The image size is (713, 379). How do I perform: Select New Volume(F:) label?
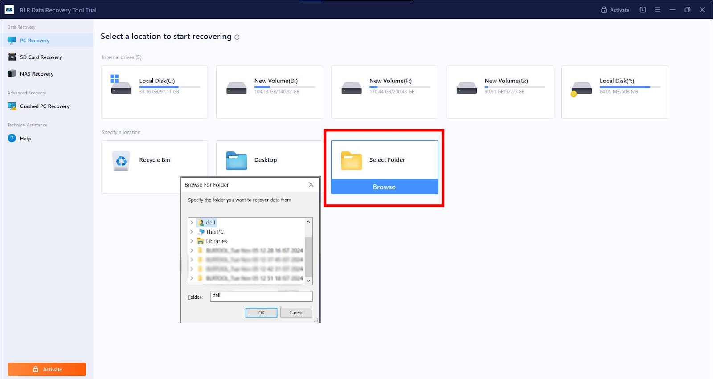click(390, 81)
